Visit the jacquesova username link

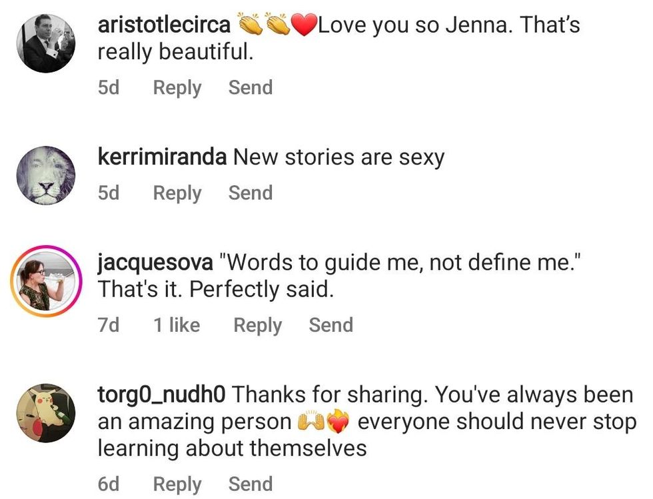click(x=155, y=262)
